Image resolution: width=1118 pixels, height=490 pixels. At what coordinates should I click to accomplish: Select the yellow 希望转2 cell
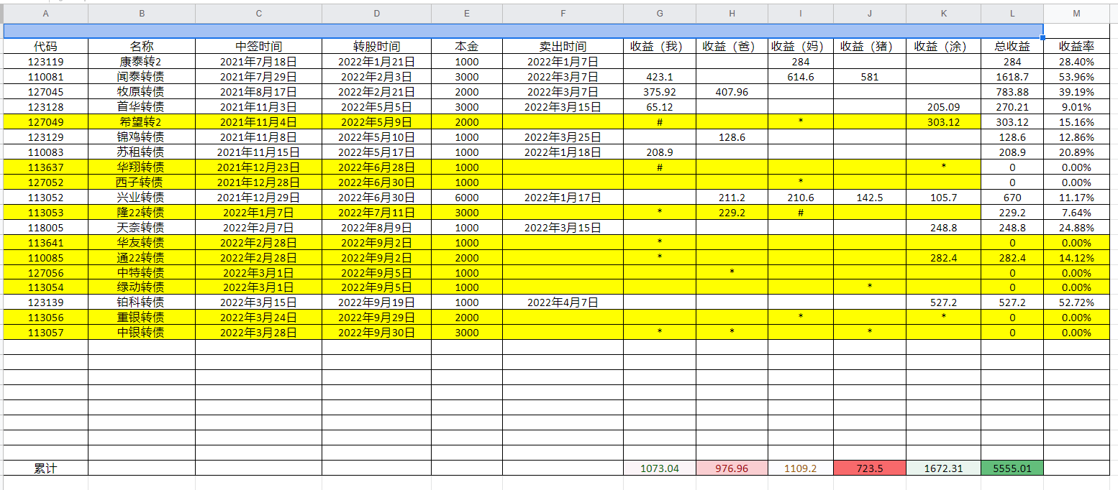point(142,122)
